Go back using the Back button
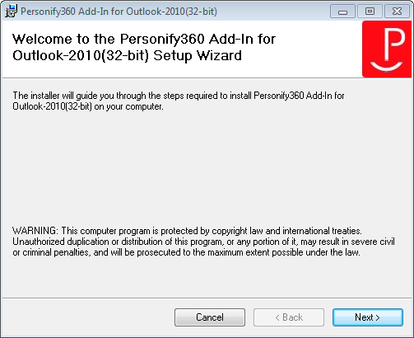 click(x=289, y=317)
